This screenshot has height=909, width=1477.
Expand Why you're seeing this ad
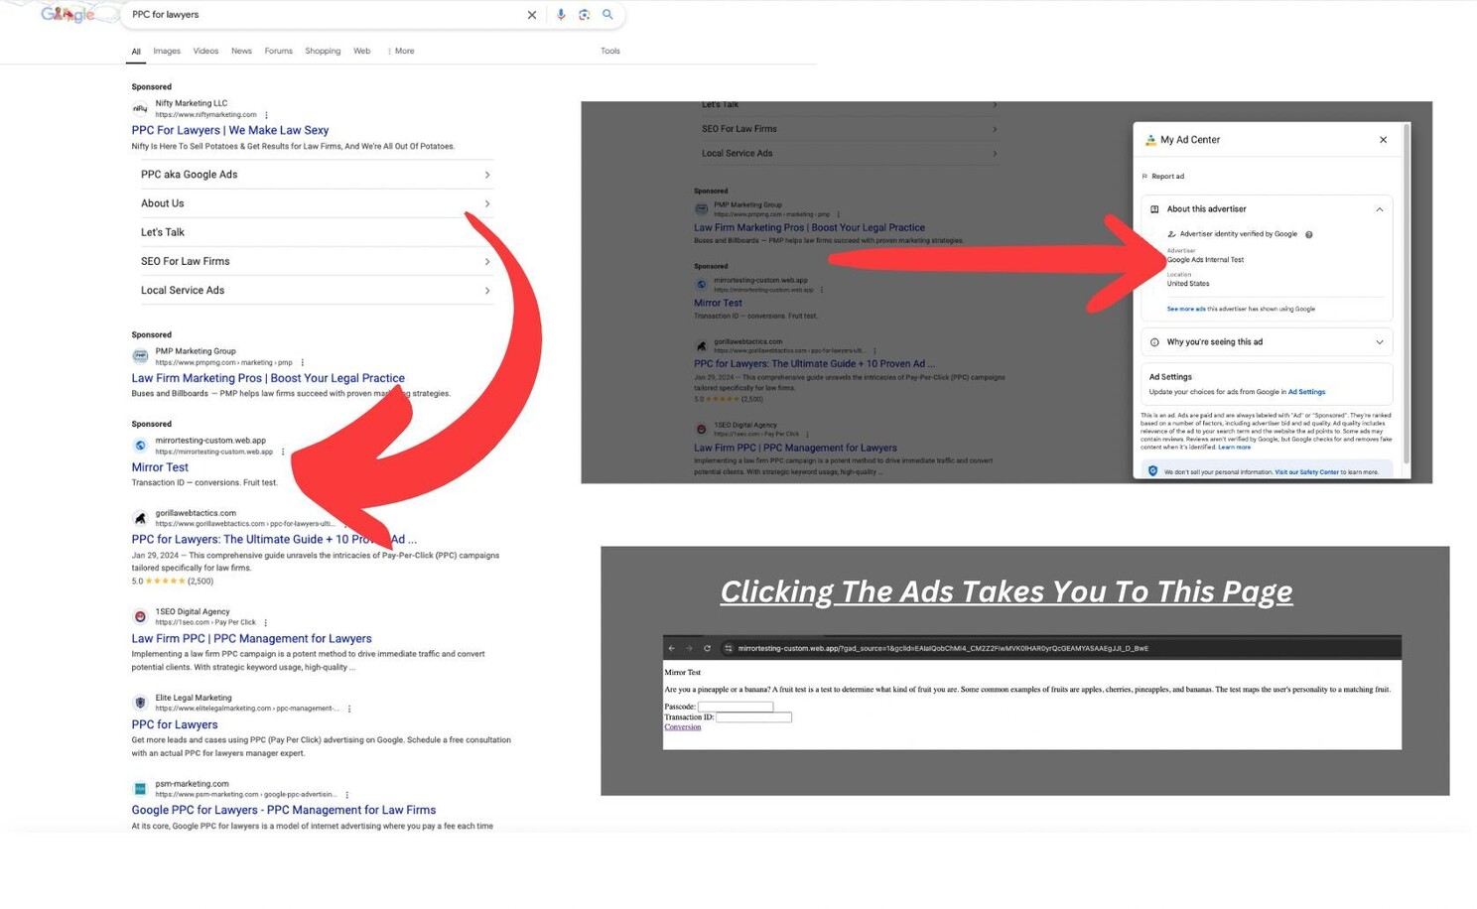click(1380, 342)
